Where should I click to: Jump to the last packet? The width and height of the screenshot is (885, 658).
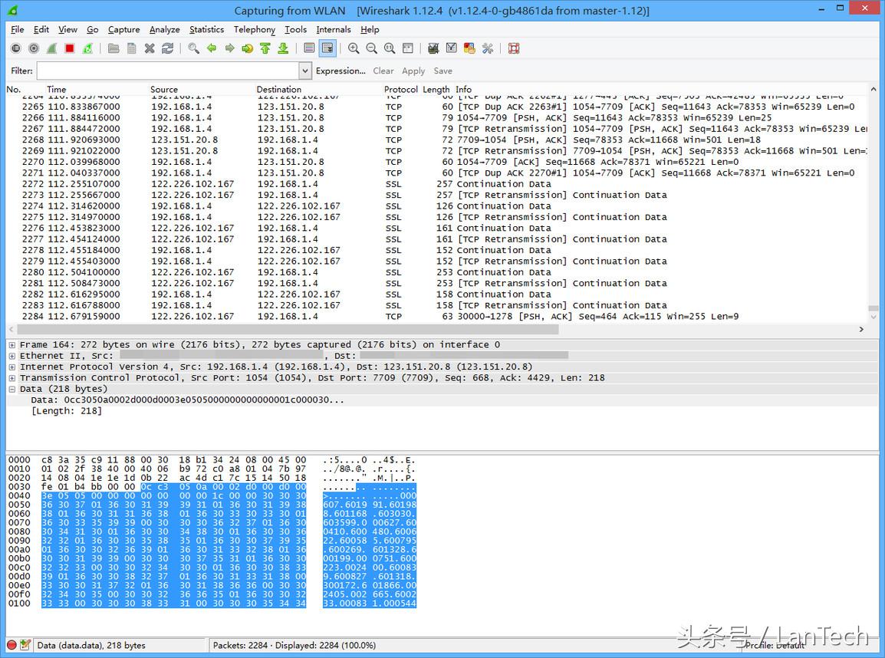tap(283, 48)
